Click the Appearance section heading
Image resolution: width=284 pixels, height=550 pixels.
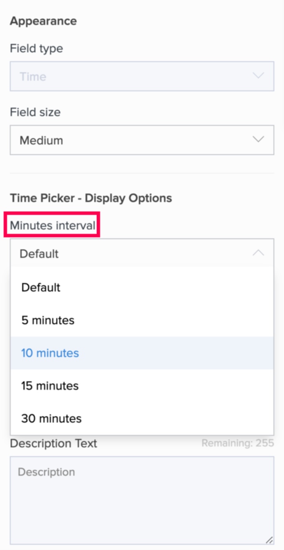point(43,21)
